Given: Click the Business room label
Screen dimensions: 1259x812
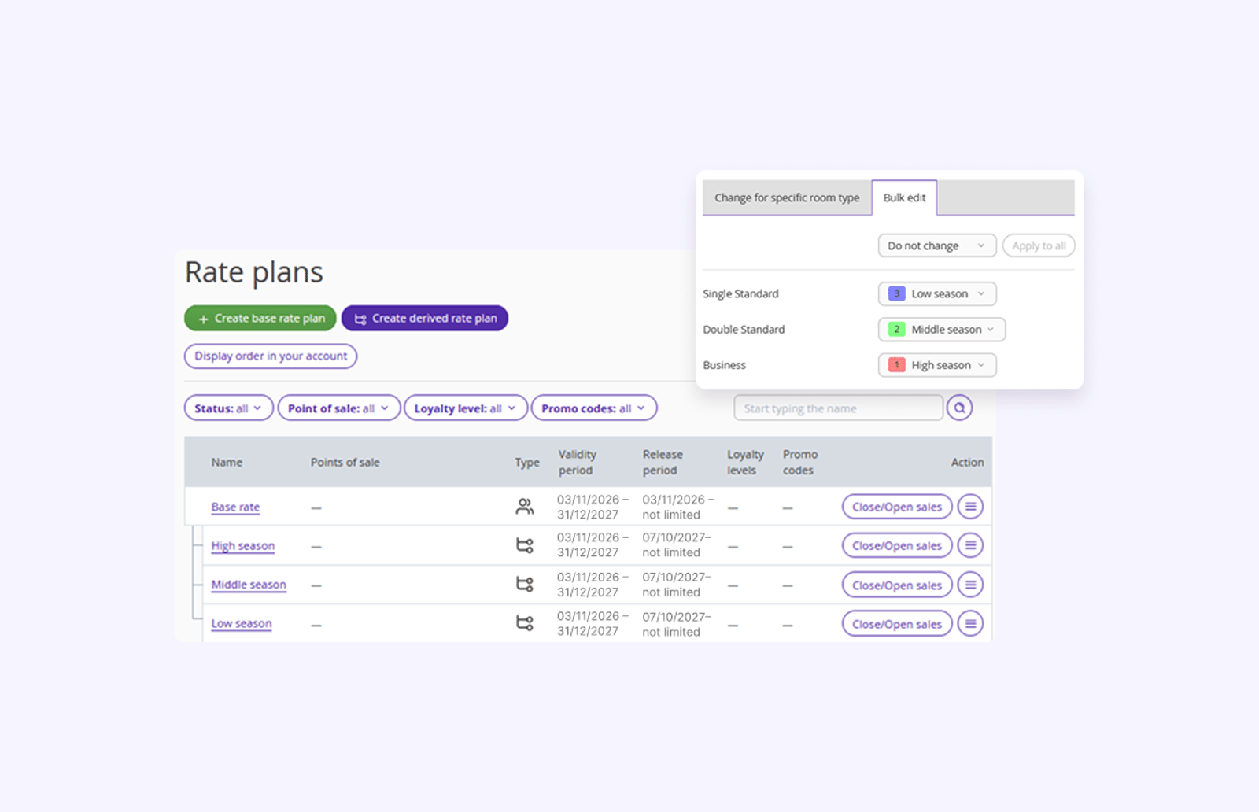Looking at the screenshot, I should point(724,365).
